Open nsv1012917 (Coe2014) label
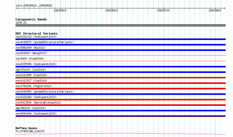The width and height of the screenshot is (233, 137). click(x=31, y=81)
